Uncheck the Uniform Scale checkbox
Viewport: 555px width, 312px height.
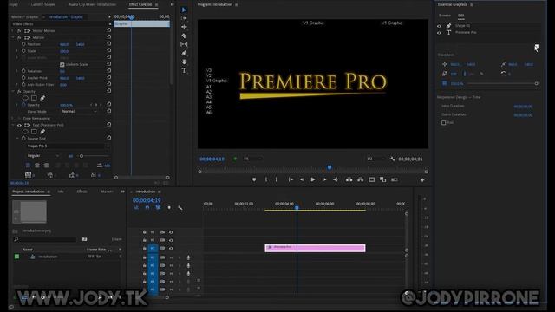[x=62, y=64]
